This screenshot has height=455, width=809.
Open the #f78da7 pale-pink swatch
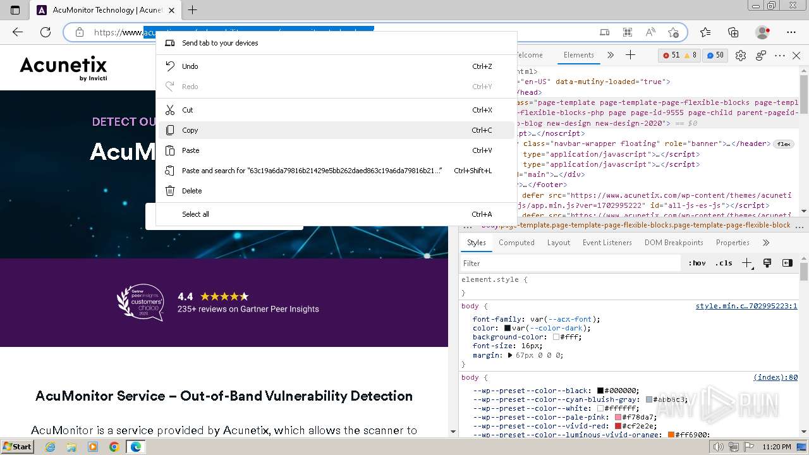tap(618, 417)
